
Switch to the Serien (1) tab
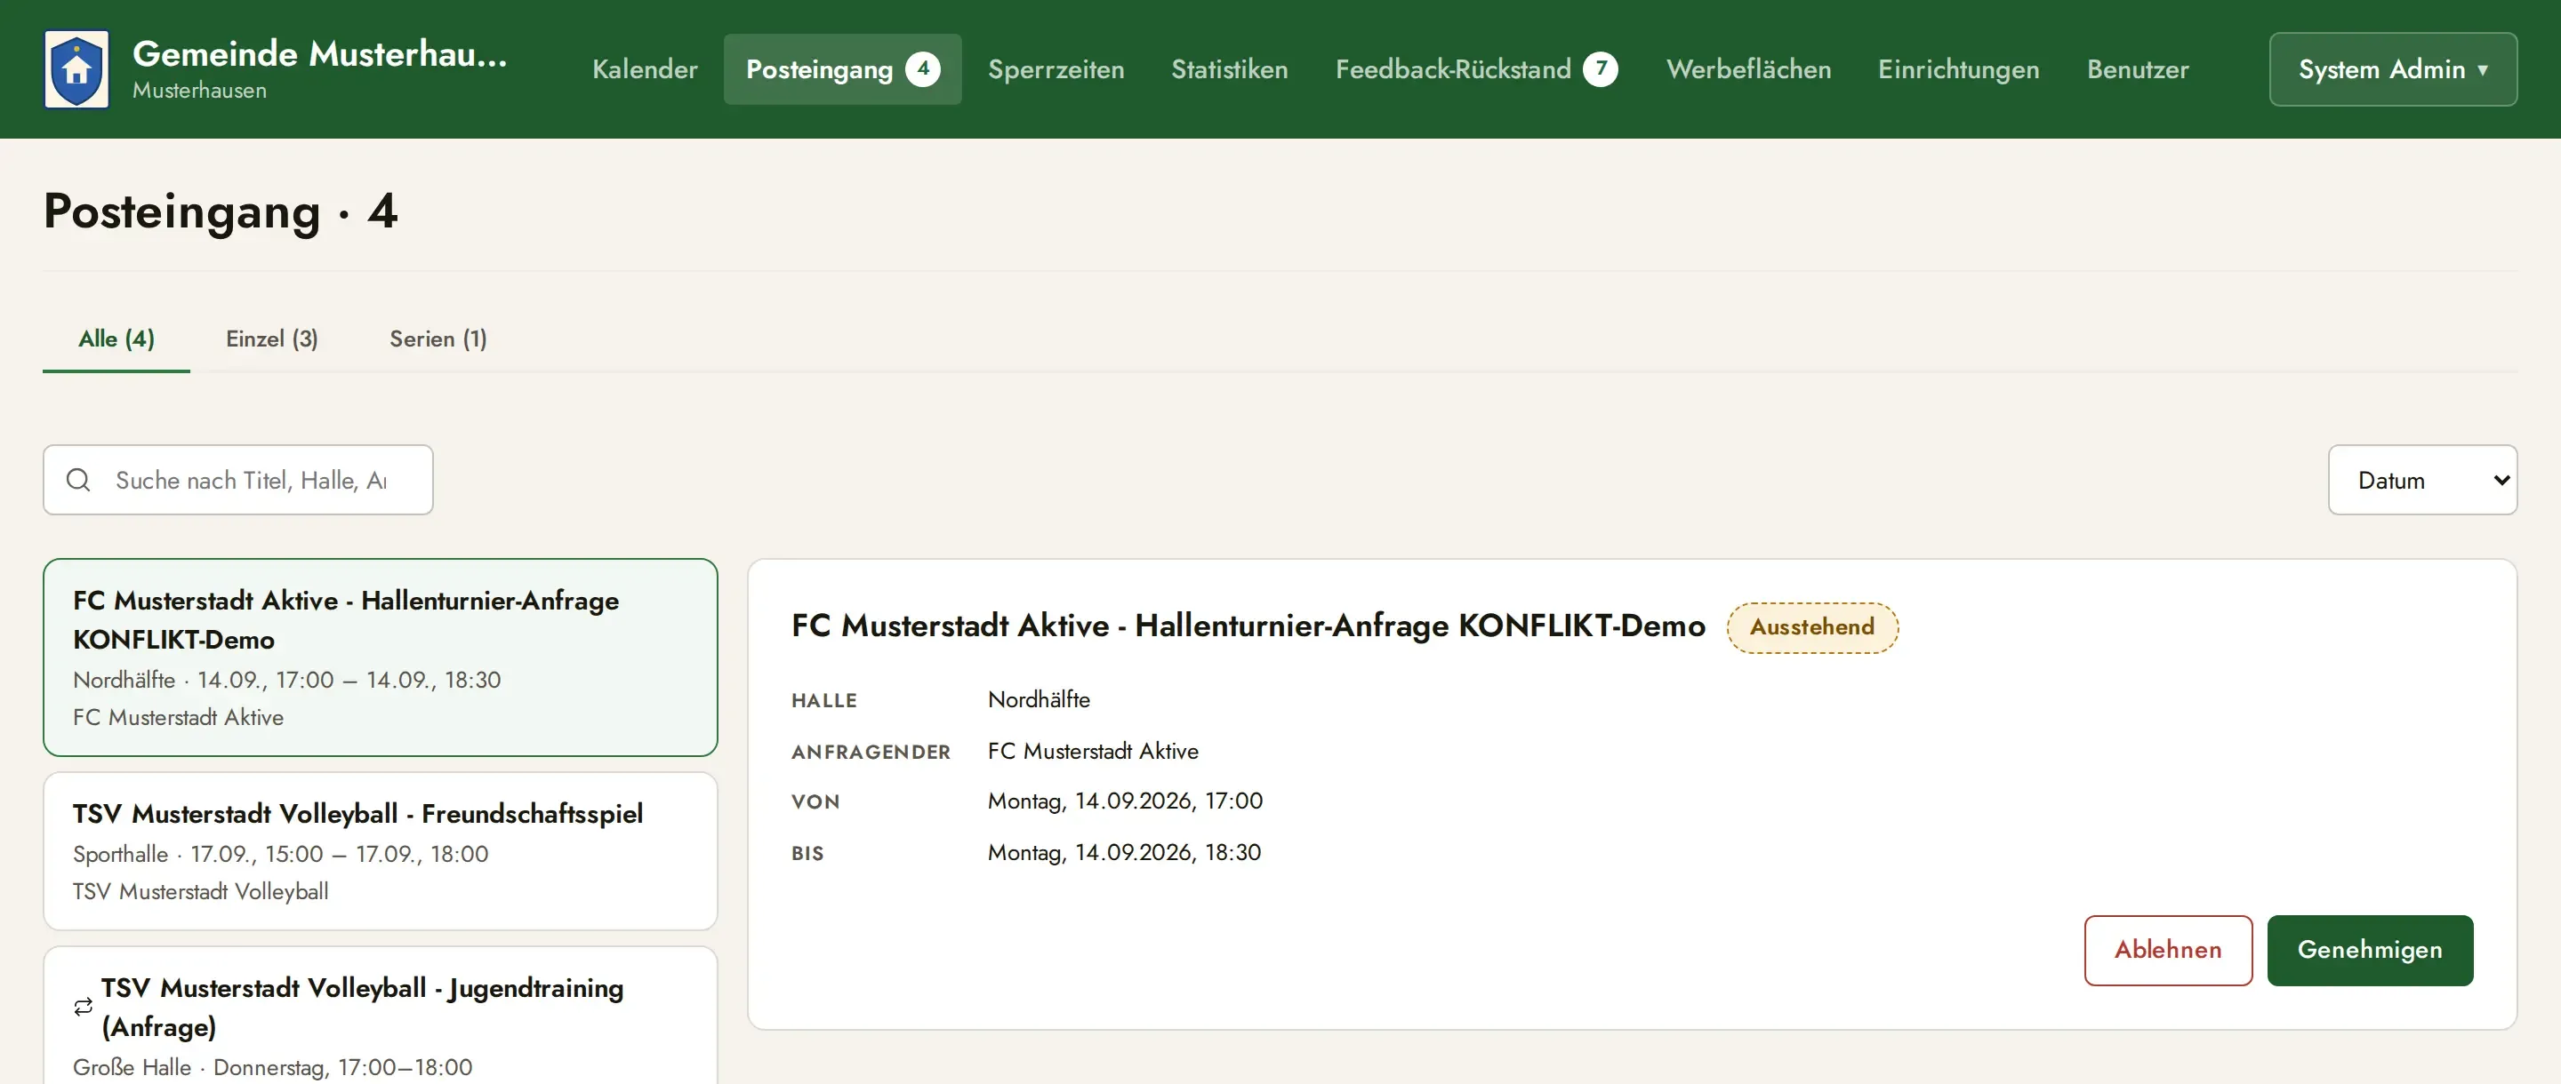[x=438, y=339]
